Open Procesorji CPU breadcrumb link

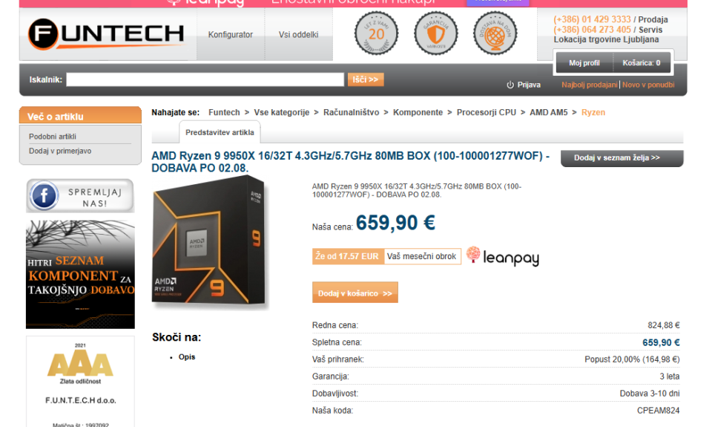pos(487,112)
